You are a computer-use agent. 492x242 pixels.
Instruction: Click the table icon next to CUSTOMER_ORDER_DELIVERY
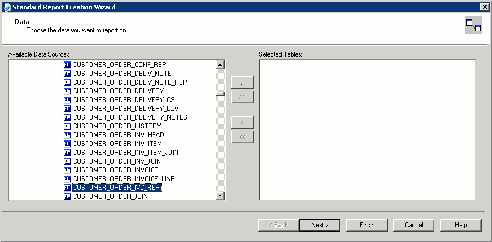68,91
